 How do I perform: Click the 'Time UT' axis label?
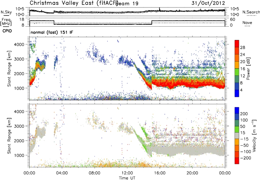127,178
